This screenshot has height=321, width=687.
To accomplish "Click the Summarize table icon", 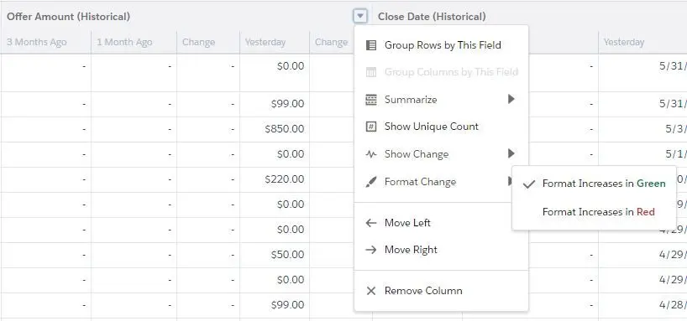I will [371, 100].
